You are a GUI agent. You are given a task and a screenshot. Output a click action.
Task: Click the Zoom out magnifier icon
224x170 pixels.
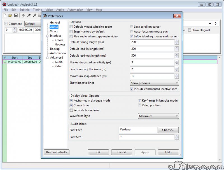pos(34,15)
